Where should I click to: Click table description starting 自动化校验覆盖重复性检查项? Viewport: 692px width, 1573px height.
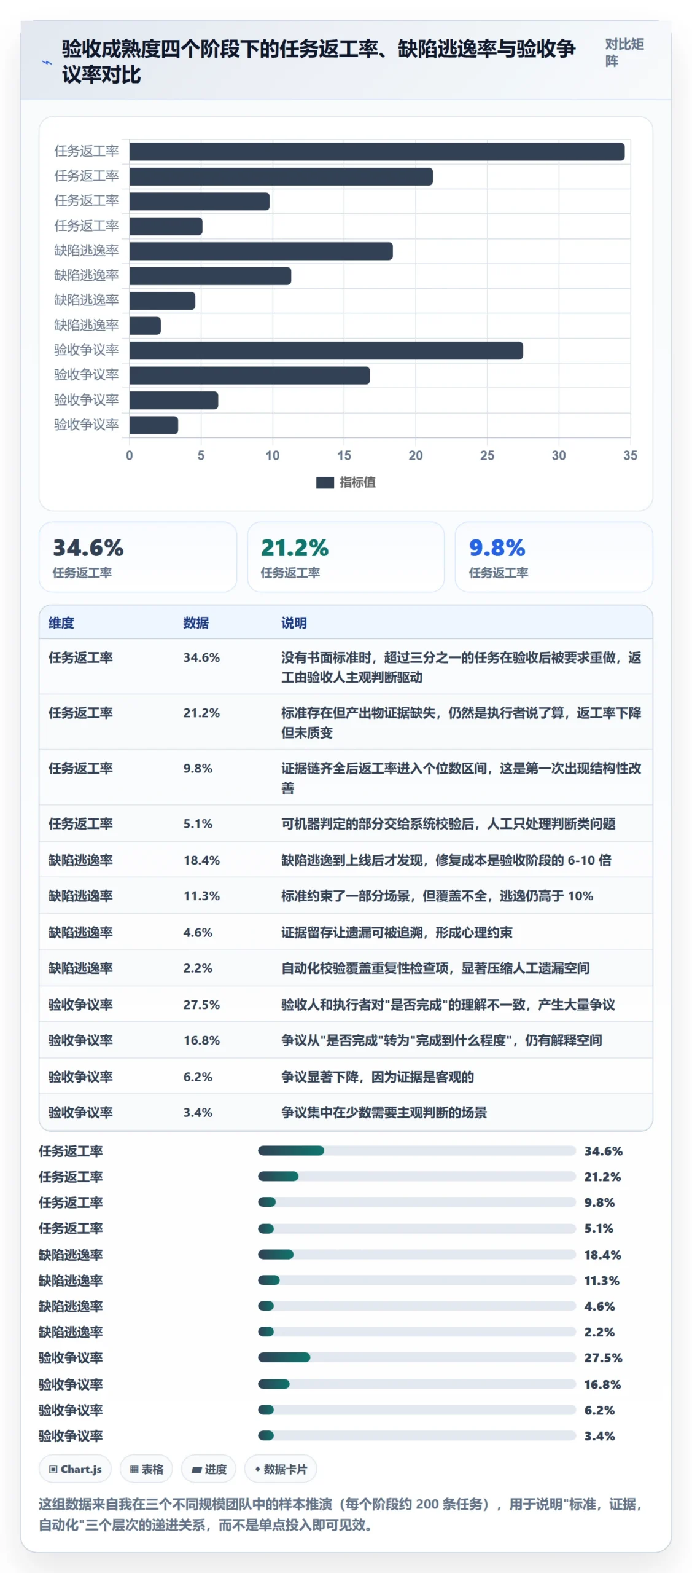[435, 968]
